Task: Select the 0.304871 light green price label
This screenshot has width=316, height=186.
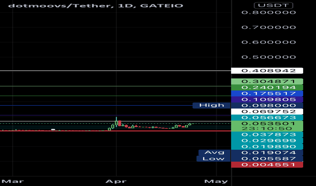Action: pos(267,82)
